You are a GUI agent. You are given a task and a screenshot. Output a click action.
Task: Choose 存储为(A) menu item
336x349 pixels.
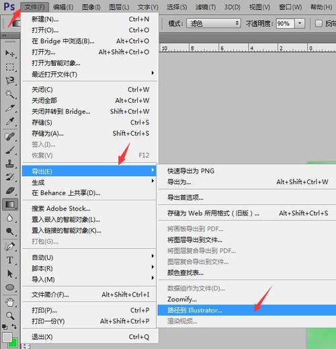tap(90, 133)
